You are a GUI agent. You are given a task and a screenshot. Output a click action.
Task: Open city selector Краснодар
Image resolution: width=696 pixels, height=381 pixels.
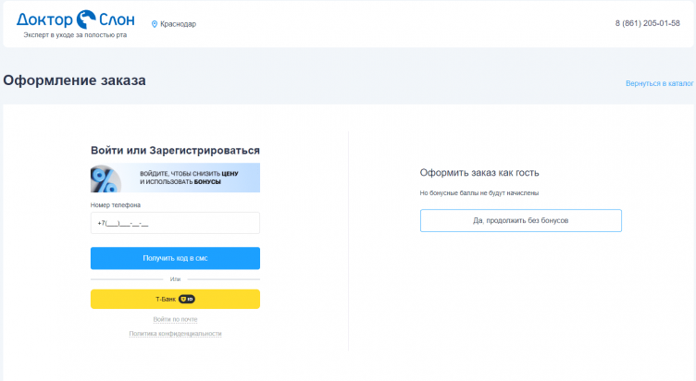point(178,24)
